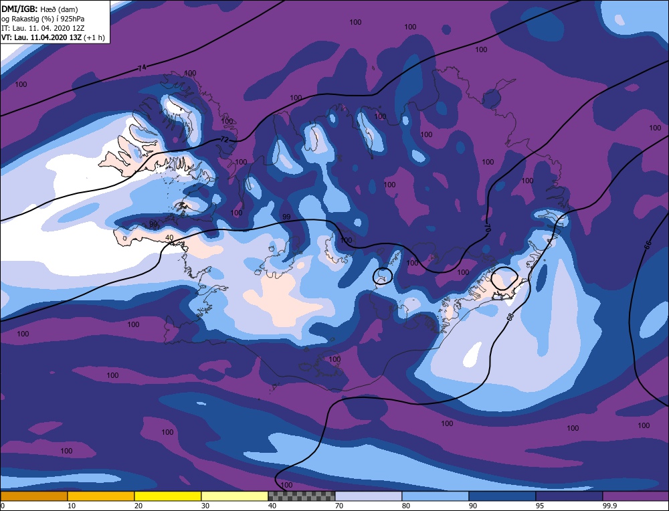This screenshot has width=669, height=511.
Task: Click the '10' tick label on the legend
Action: (72, 506)
